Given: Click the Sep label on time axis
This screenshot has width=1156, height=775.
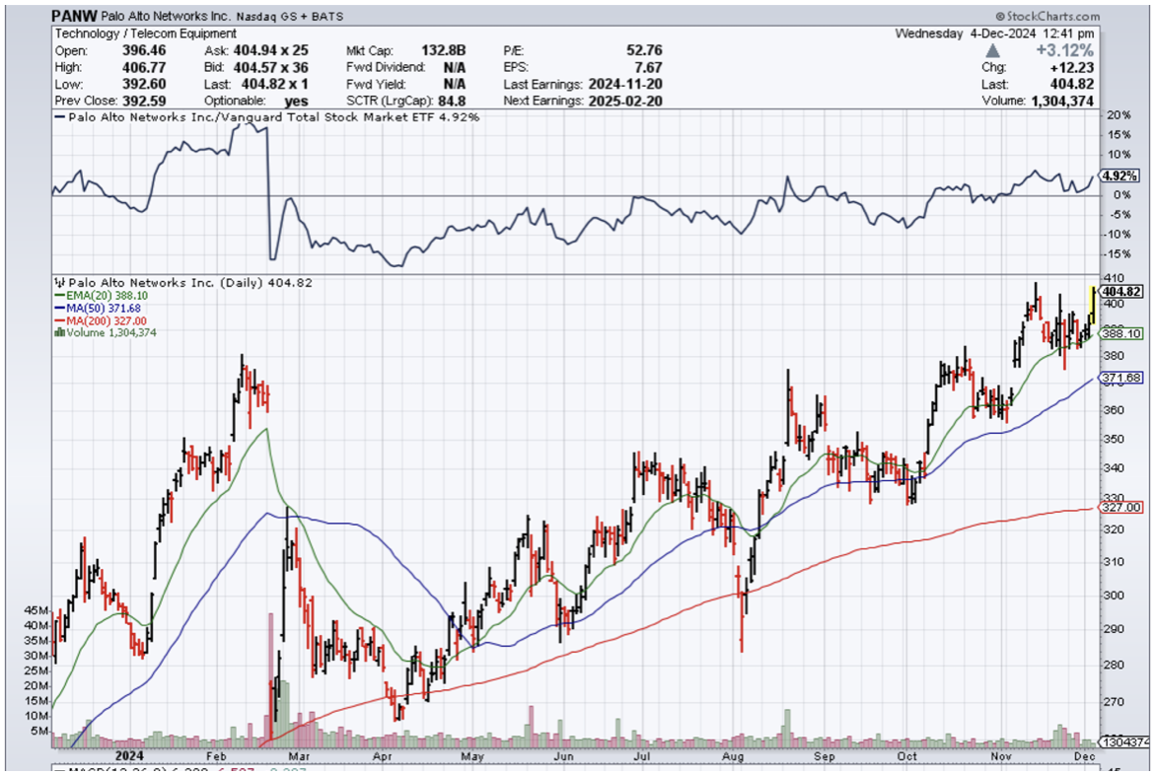Looking at the screenshot, I should [x=825, y=756].
